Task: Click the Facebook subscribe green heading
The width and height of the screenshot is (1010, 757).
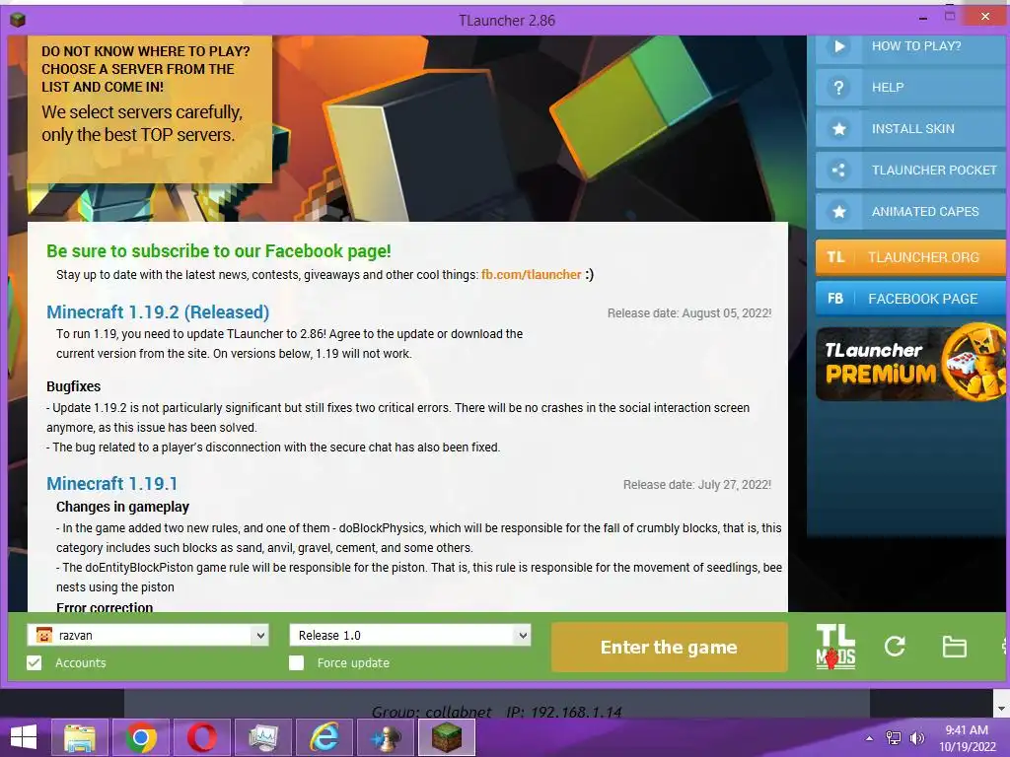Action: 218,251
